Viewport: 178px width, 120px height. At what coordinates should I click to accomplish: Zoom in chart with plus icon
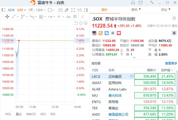coord(86,23)
